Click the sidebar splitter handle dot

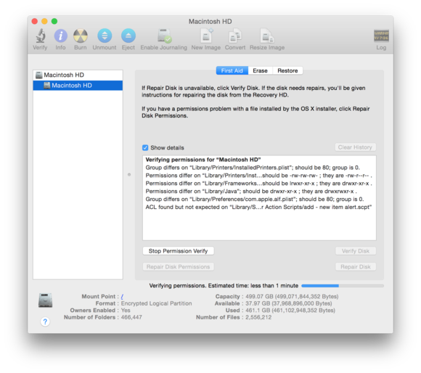129,175
